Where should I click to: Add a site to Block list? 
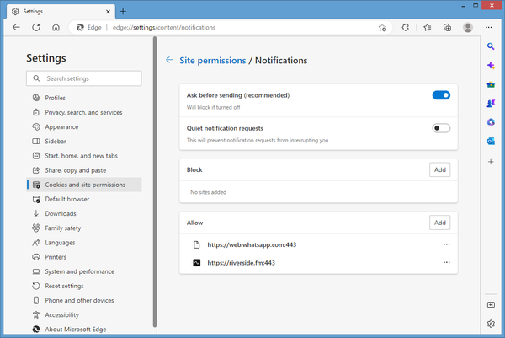click(x=439, y=169)
